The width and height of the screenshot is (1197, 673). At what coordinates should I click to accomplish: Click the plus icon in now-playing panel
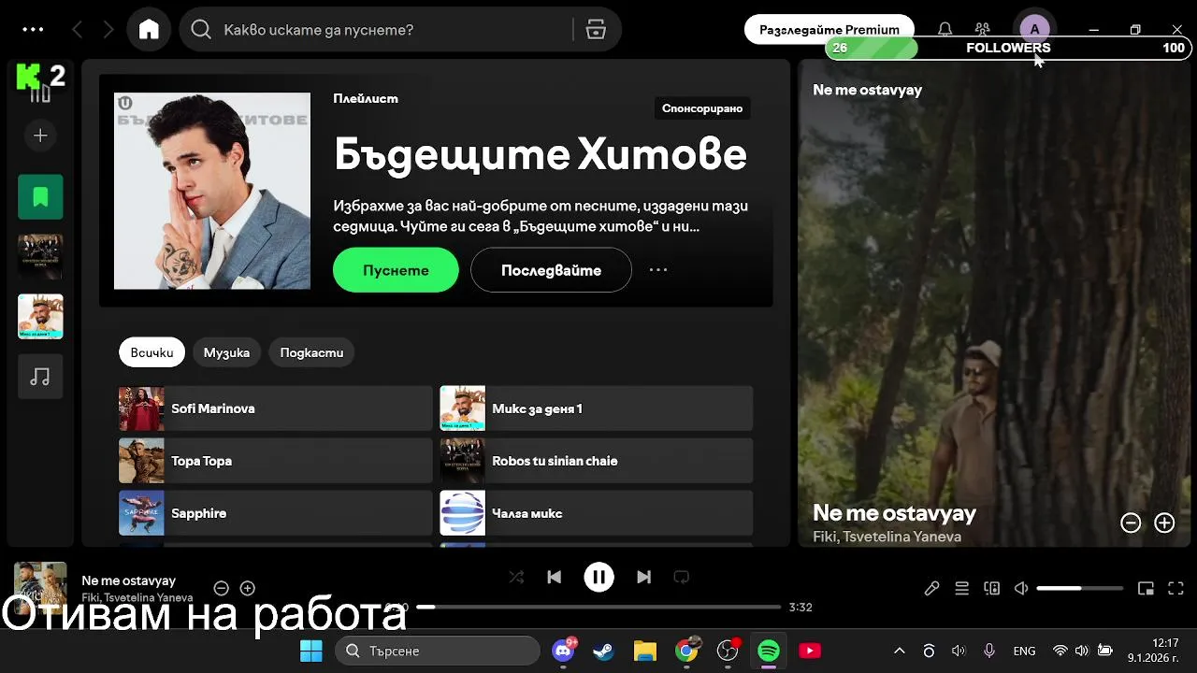1164,523
